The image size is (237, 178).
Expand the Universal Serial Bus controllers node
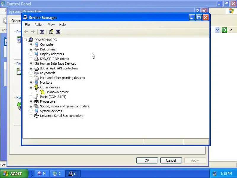pyautogui.click(x=31, y=116)
